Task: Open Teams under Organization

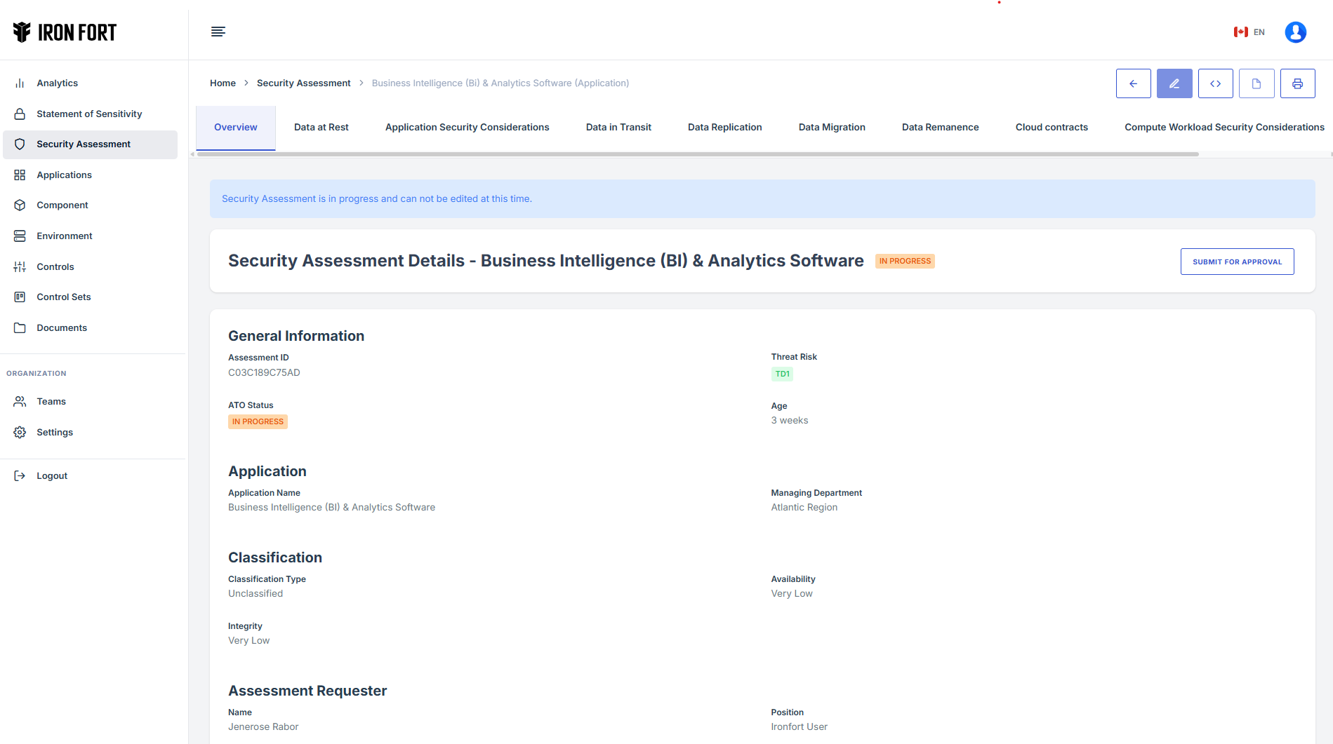Action: tap(51, 401)
